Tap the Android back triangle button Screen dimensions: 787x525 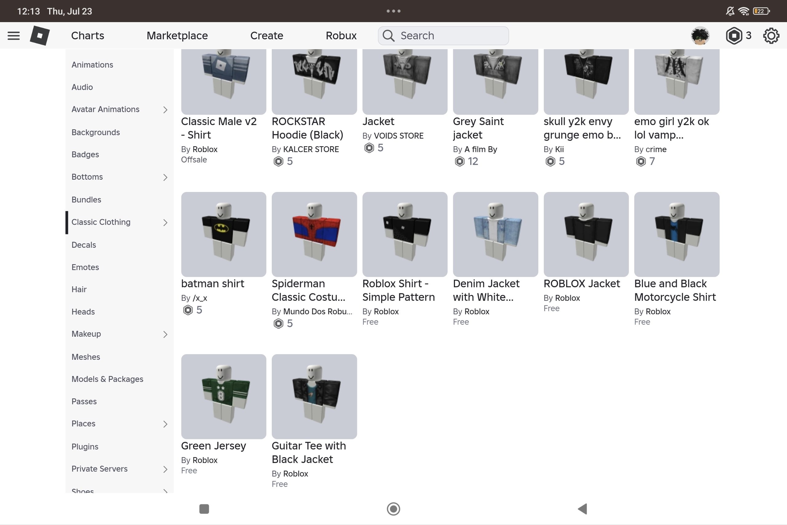click(x=582, y=509)
